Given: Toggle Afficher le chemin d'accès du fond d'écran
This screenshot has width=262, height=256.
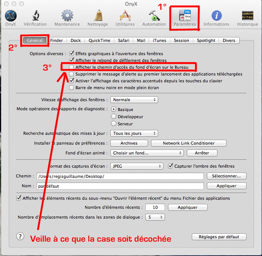Looking at the screenshot, I should (x=71, y=67).
